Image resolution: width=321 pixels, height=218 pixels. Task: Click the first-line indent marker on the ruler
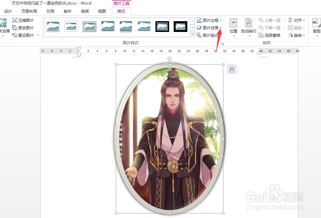click(79, 48)
